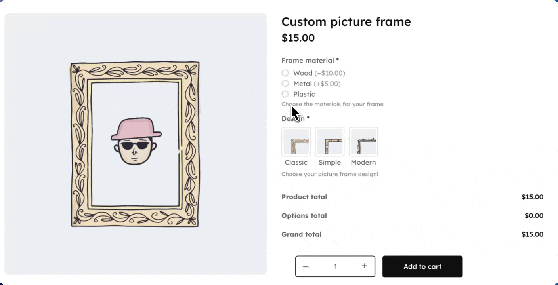Click the Options total row label
Screen dimensions: 558x285
[x=304, y=216]
